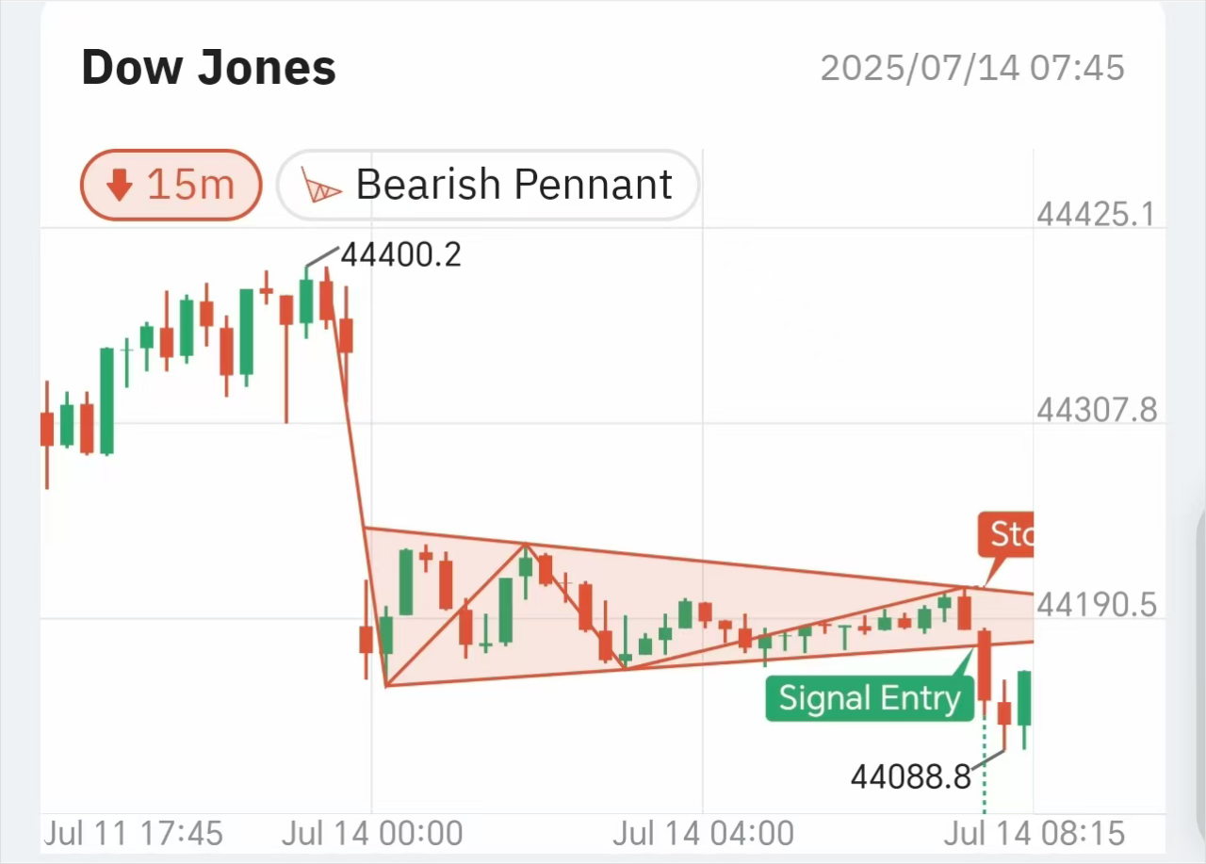
Task: Click the 44088.8 low price label
Action: pos(910,777)
